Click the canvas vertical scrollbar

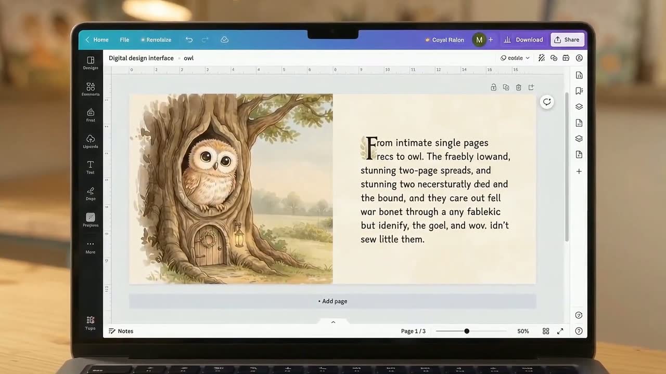(567, 166)
